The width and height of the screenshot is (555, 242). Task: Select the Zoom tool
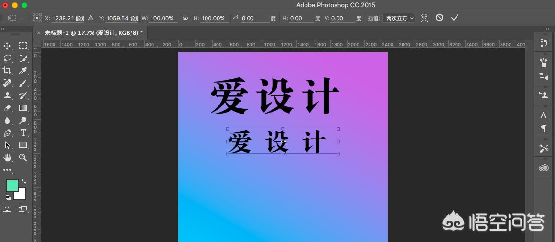click(x=23, y=158)
